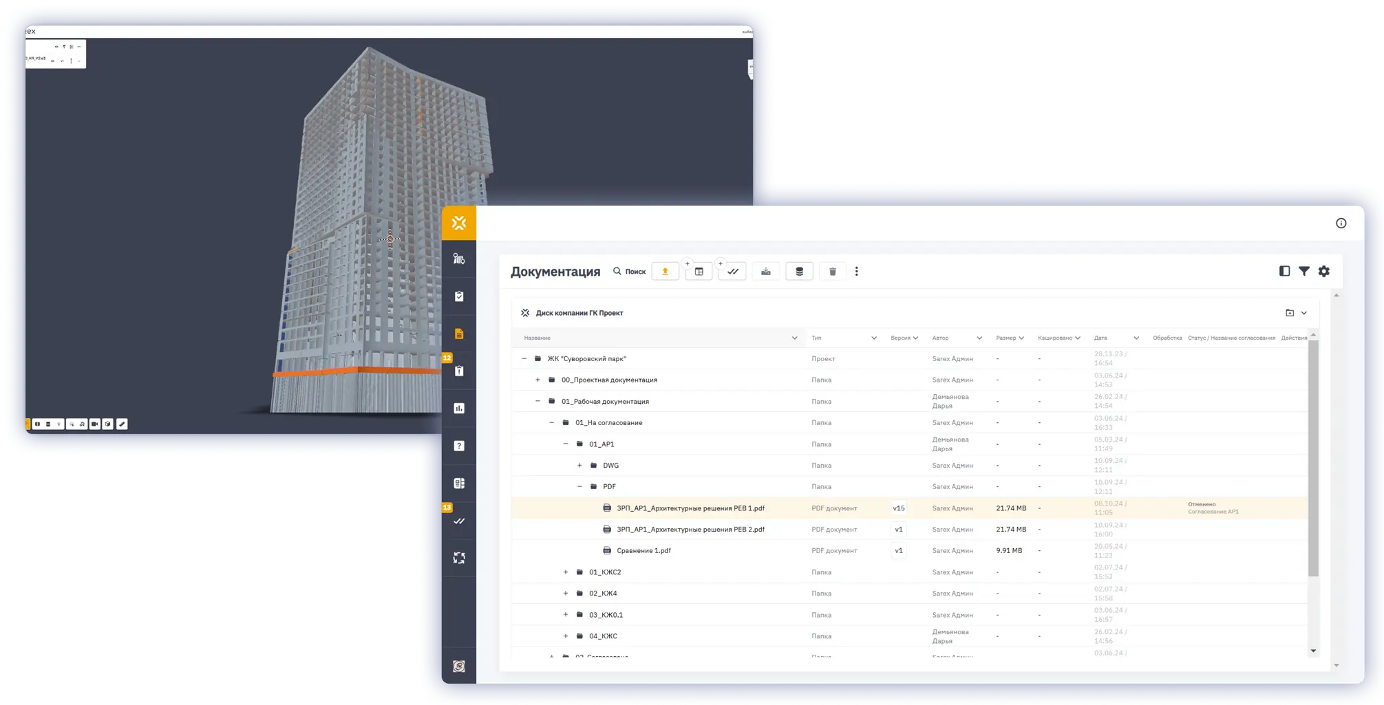Screen dimensions: 1384x705
Task: Expand the 00_Проектная документация folder
Action: pyautogui.click(x=537, y=380)
